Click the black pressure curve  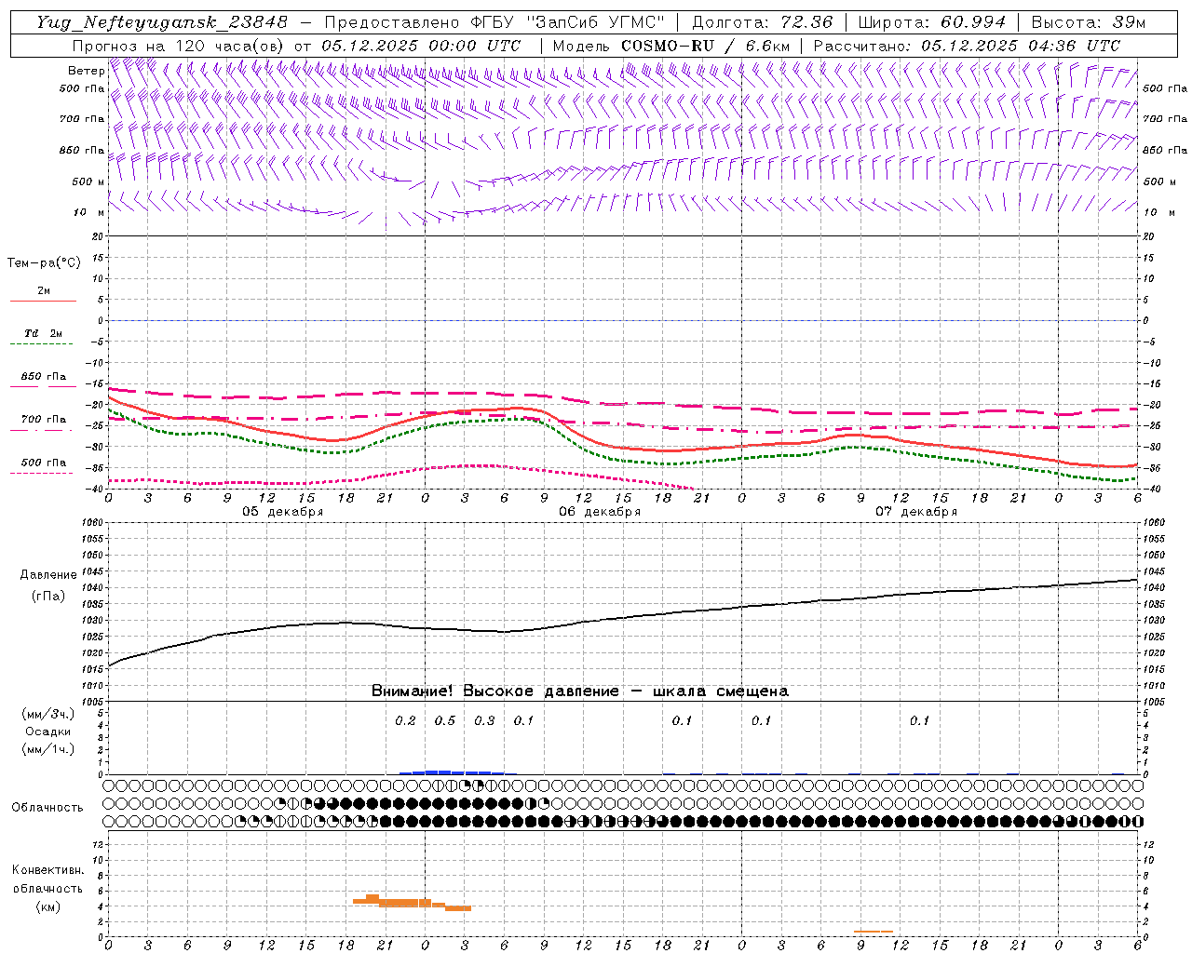pyautogui.click(x=623, y=617)
